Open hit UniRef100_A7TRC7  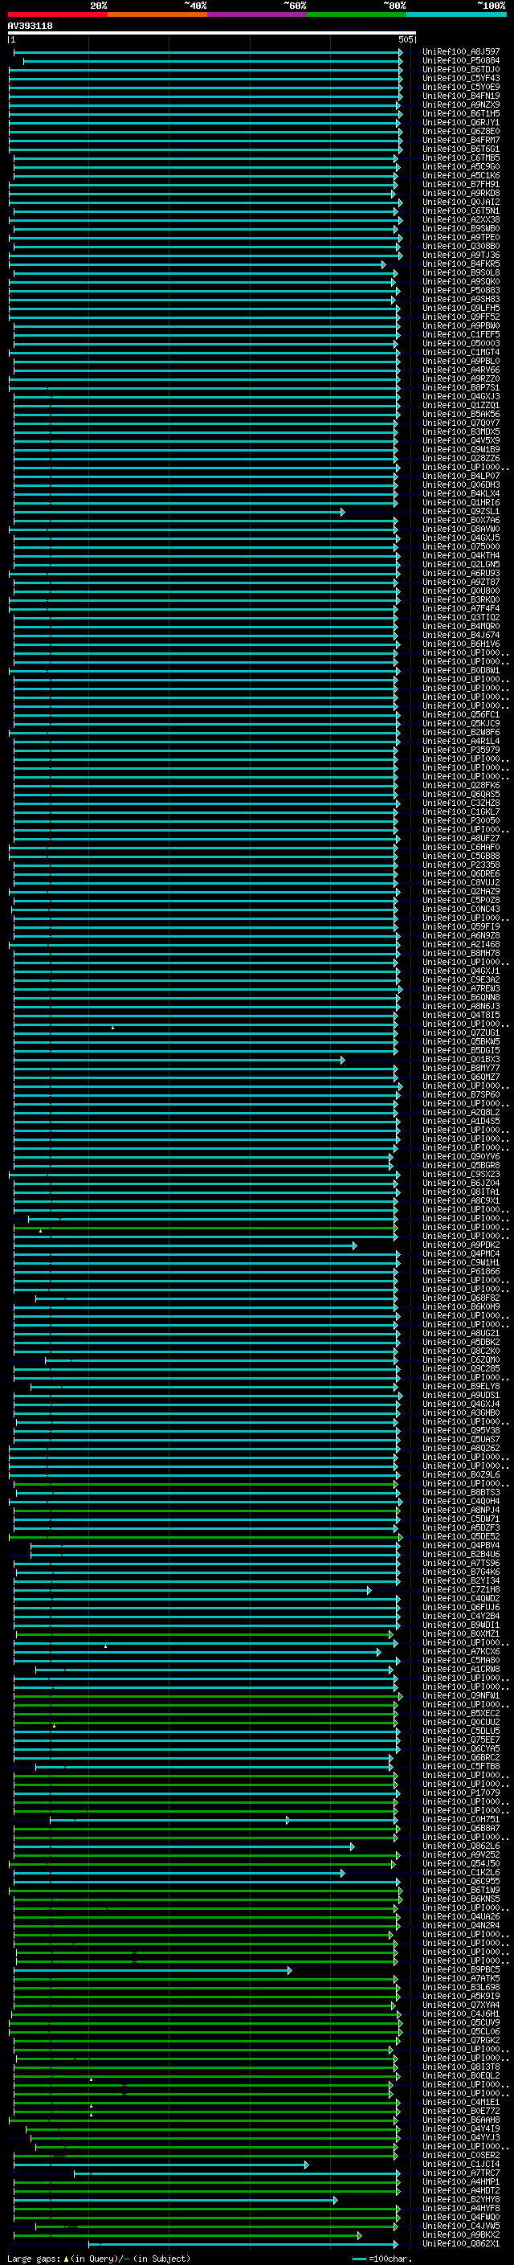[x=460, y=2173]
